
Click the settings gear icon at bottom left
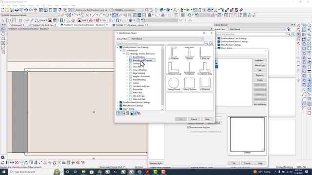click(x=2, y=157)
